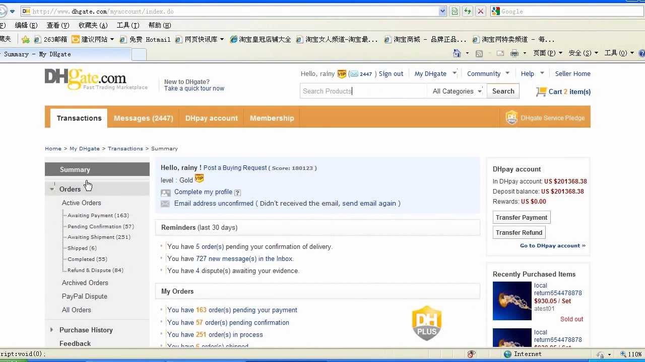Viewport: 645px width, 362px height.
Task: Select Summary in the left sidebar
Action: point(97,169)
